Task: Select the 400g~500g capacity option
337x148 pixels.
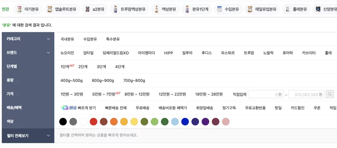Action: point(71,81)
